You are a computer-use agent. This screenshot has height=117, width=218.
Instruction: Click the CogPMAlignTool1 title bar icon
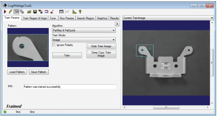click(5, 5)
